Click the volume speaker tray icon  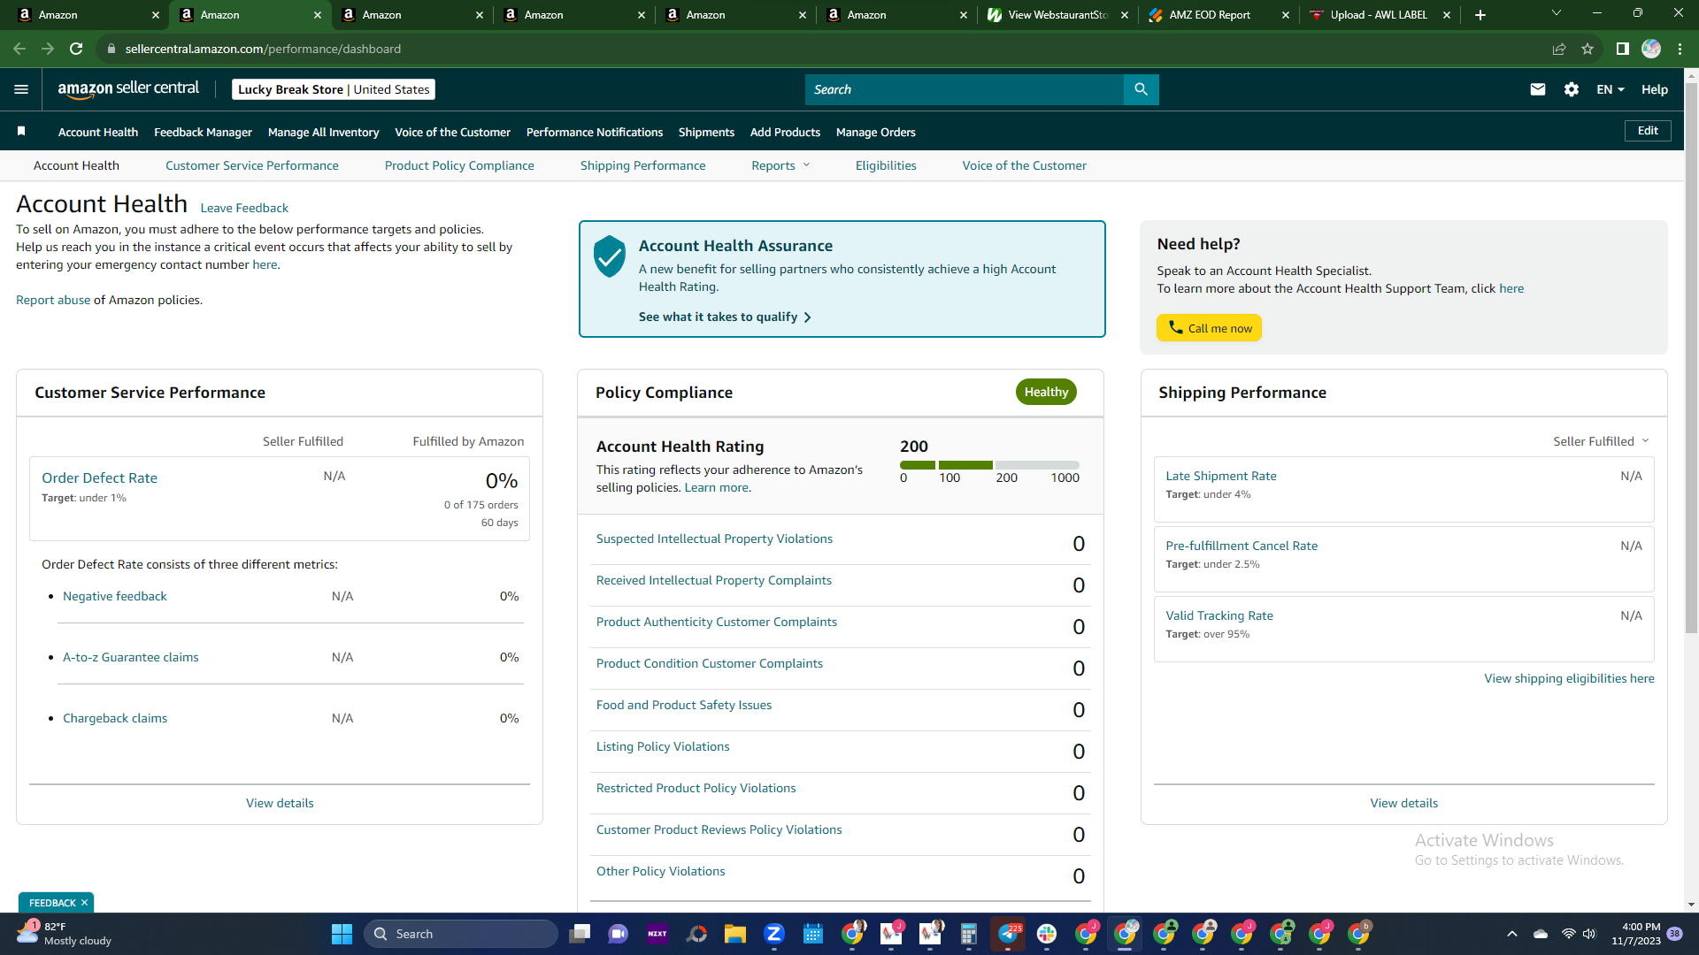(x=1589, y=934)
